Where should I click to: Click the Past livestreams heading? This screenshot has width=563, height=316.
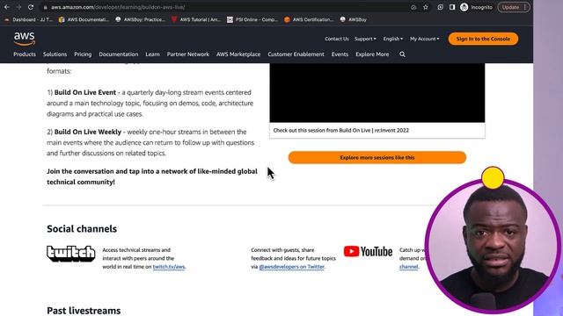[84, 310]
